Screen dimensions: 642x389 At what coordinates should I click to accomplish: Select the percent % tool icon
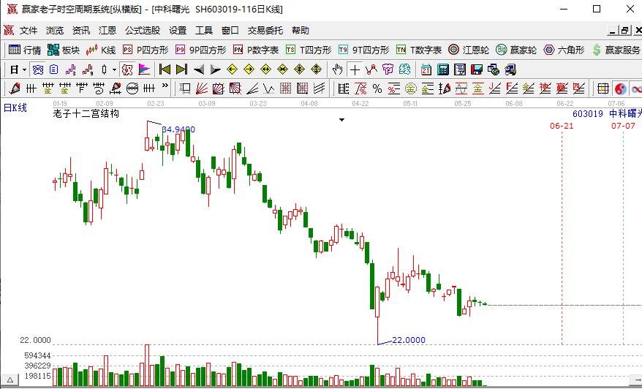(x=377, y=88)
